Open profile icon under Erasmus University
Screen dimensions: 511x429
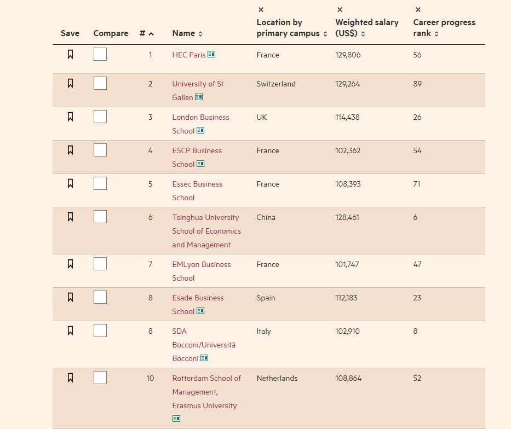tap(176, 418)
